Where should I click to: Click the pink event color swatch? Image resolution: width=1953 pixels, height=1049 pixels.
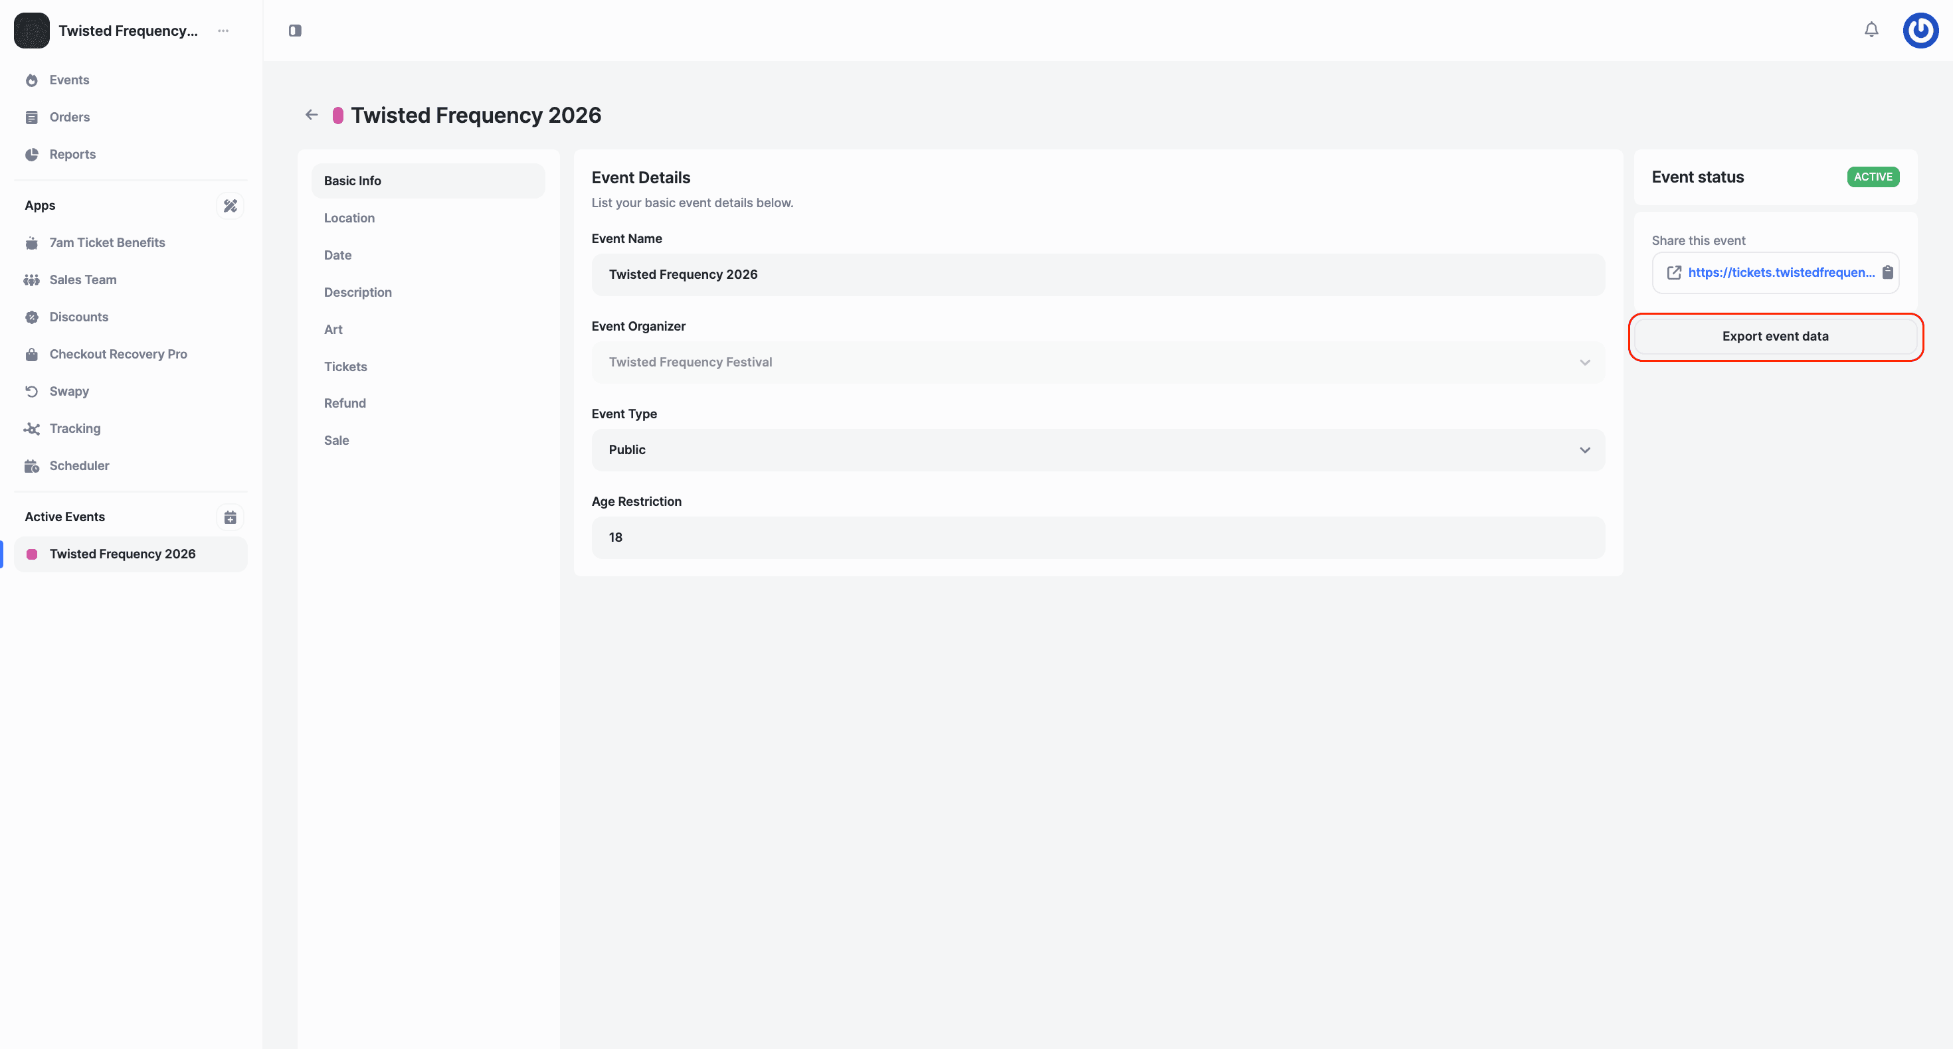click(x=338, y=116)
